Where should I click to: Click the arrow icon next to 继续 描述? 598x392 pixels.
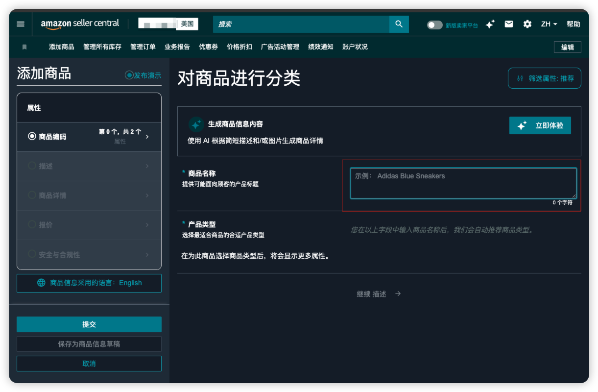[398, 294]
